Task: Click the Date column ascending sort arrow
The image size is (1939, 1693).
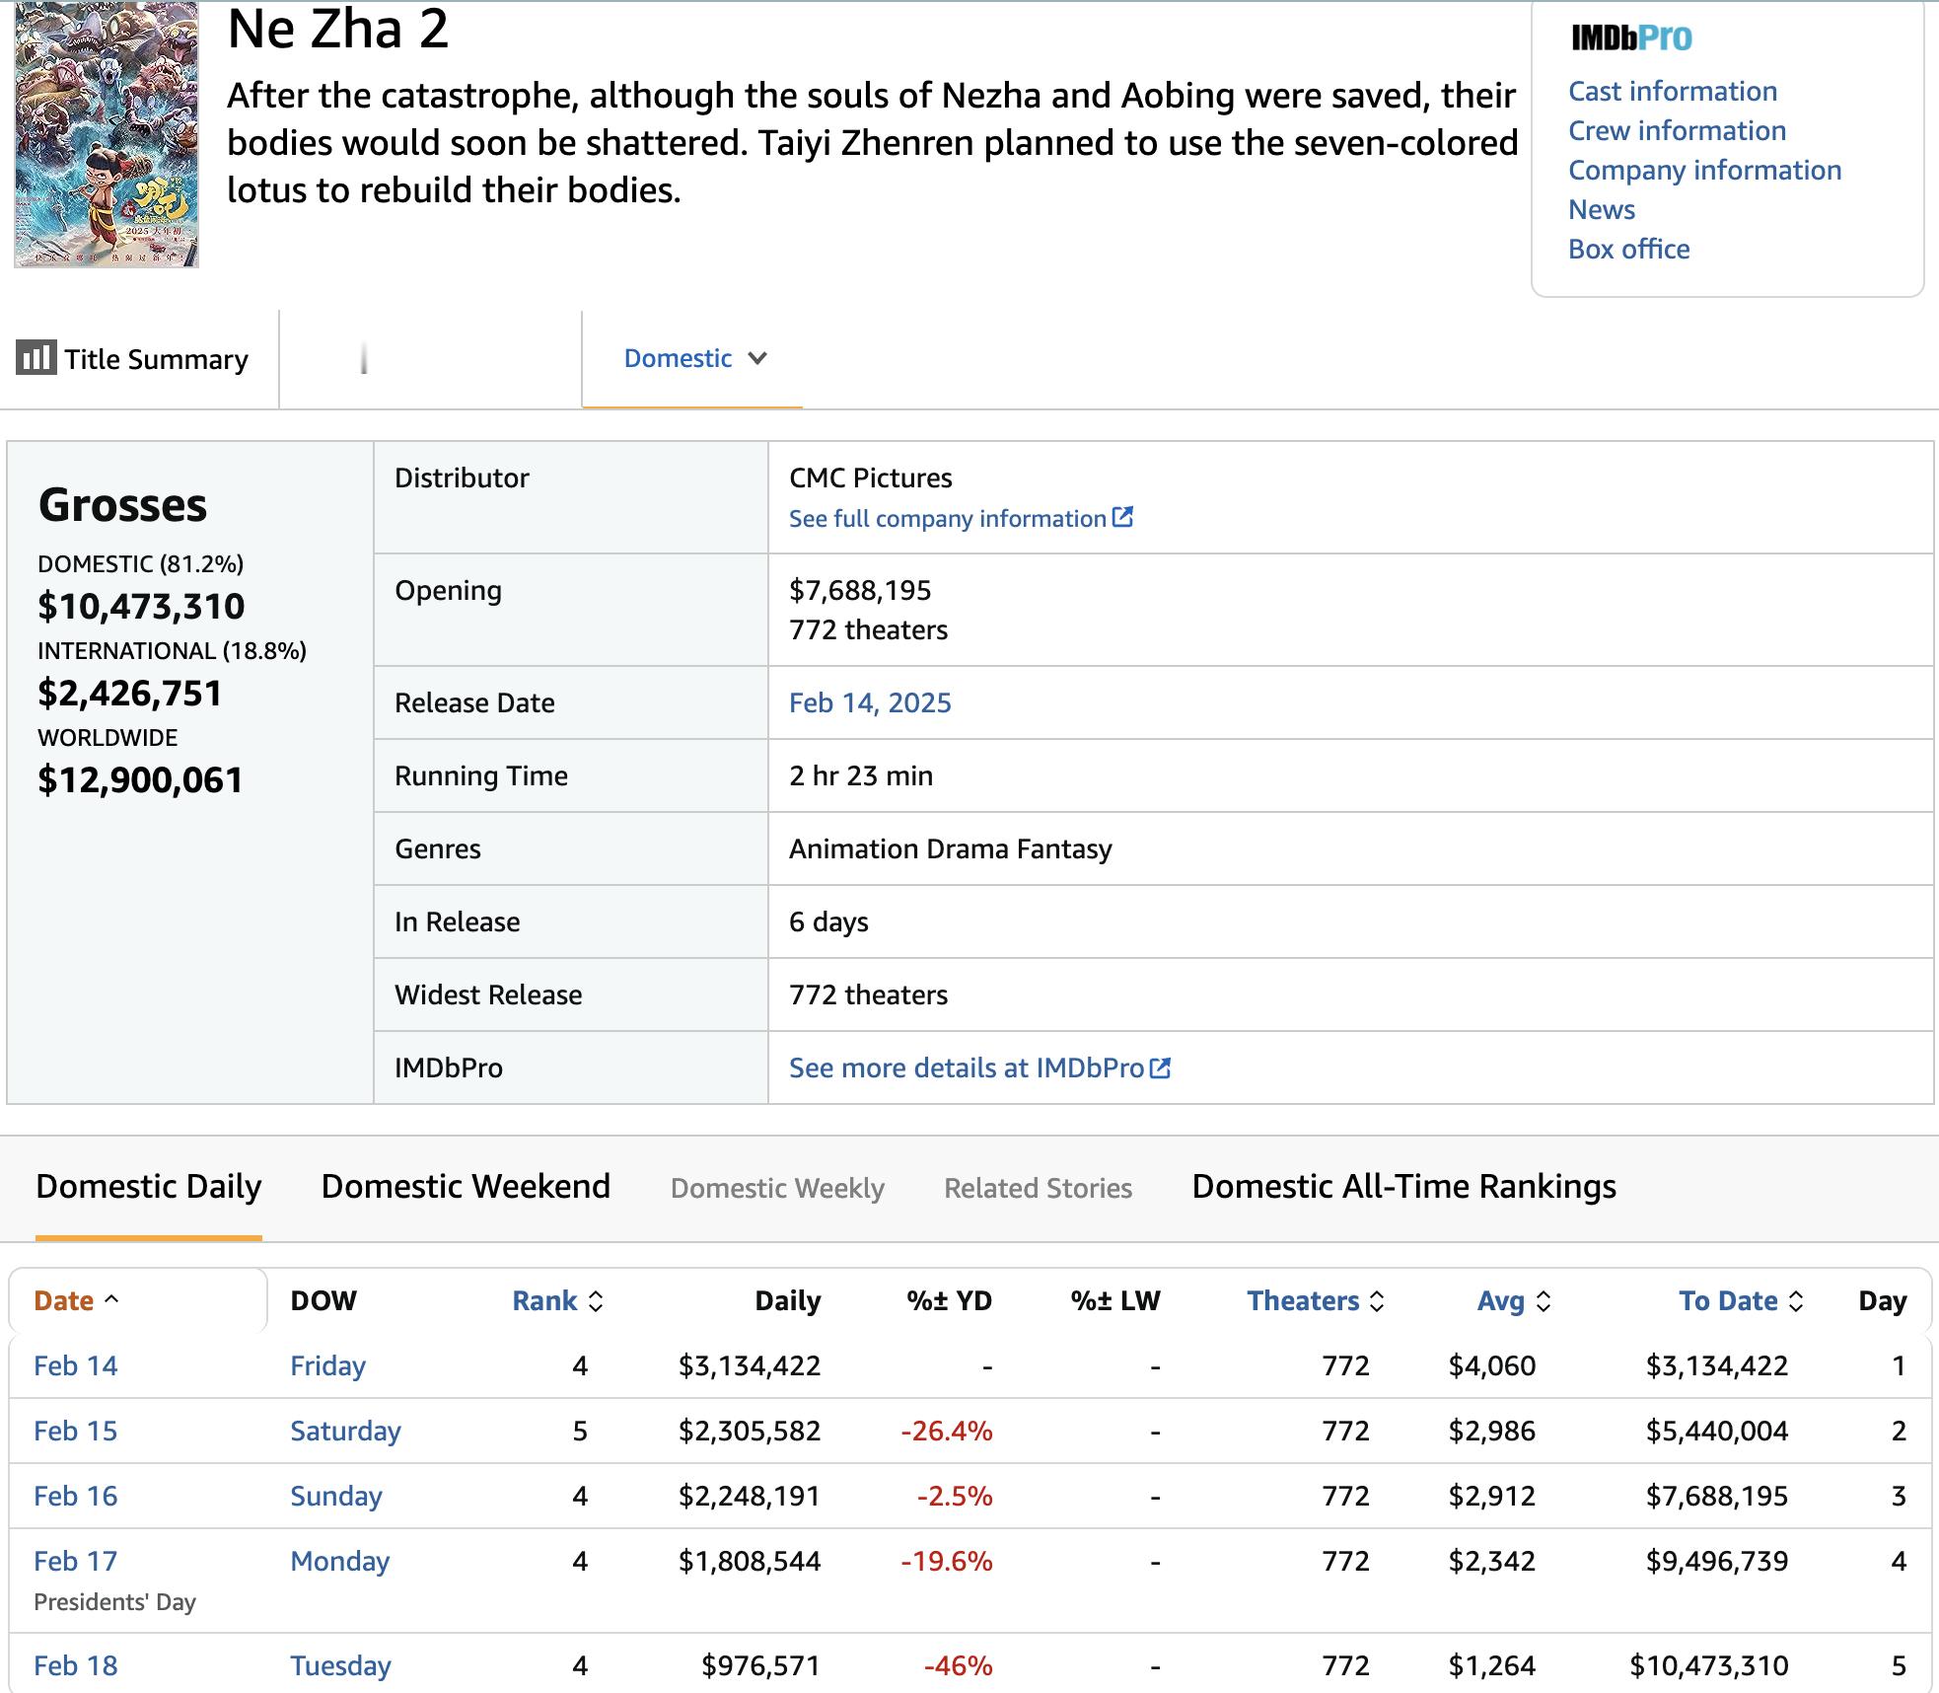Action: click(111, 1299)
